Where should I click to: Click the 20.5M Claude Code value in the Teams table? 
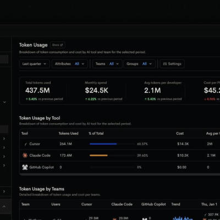click(124, 218)
